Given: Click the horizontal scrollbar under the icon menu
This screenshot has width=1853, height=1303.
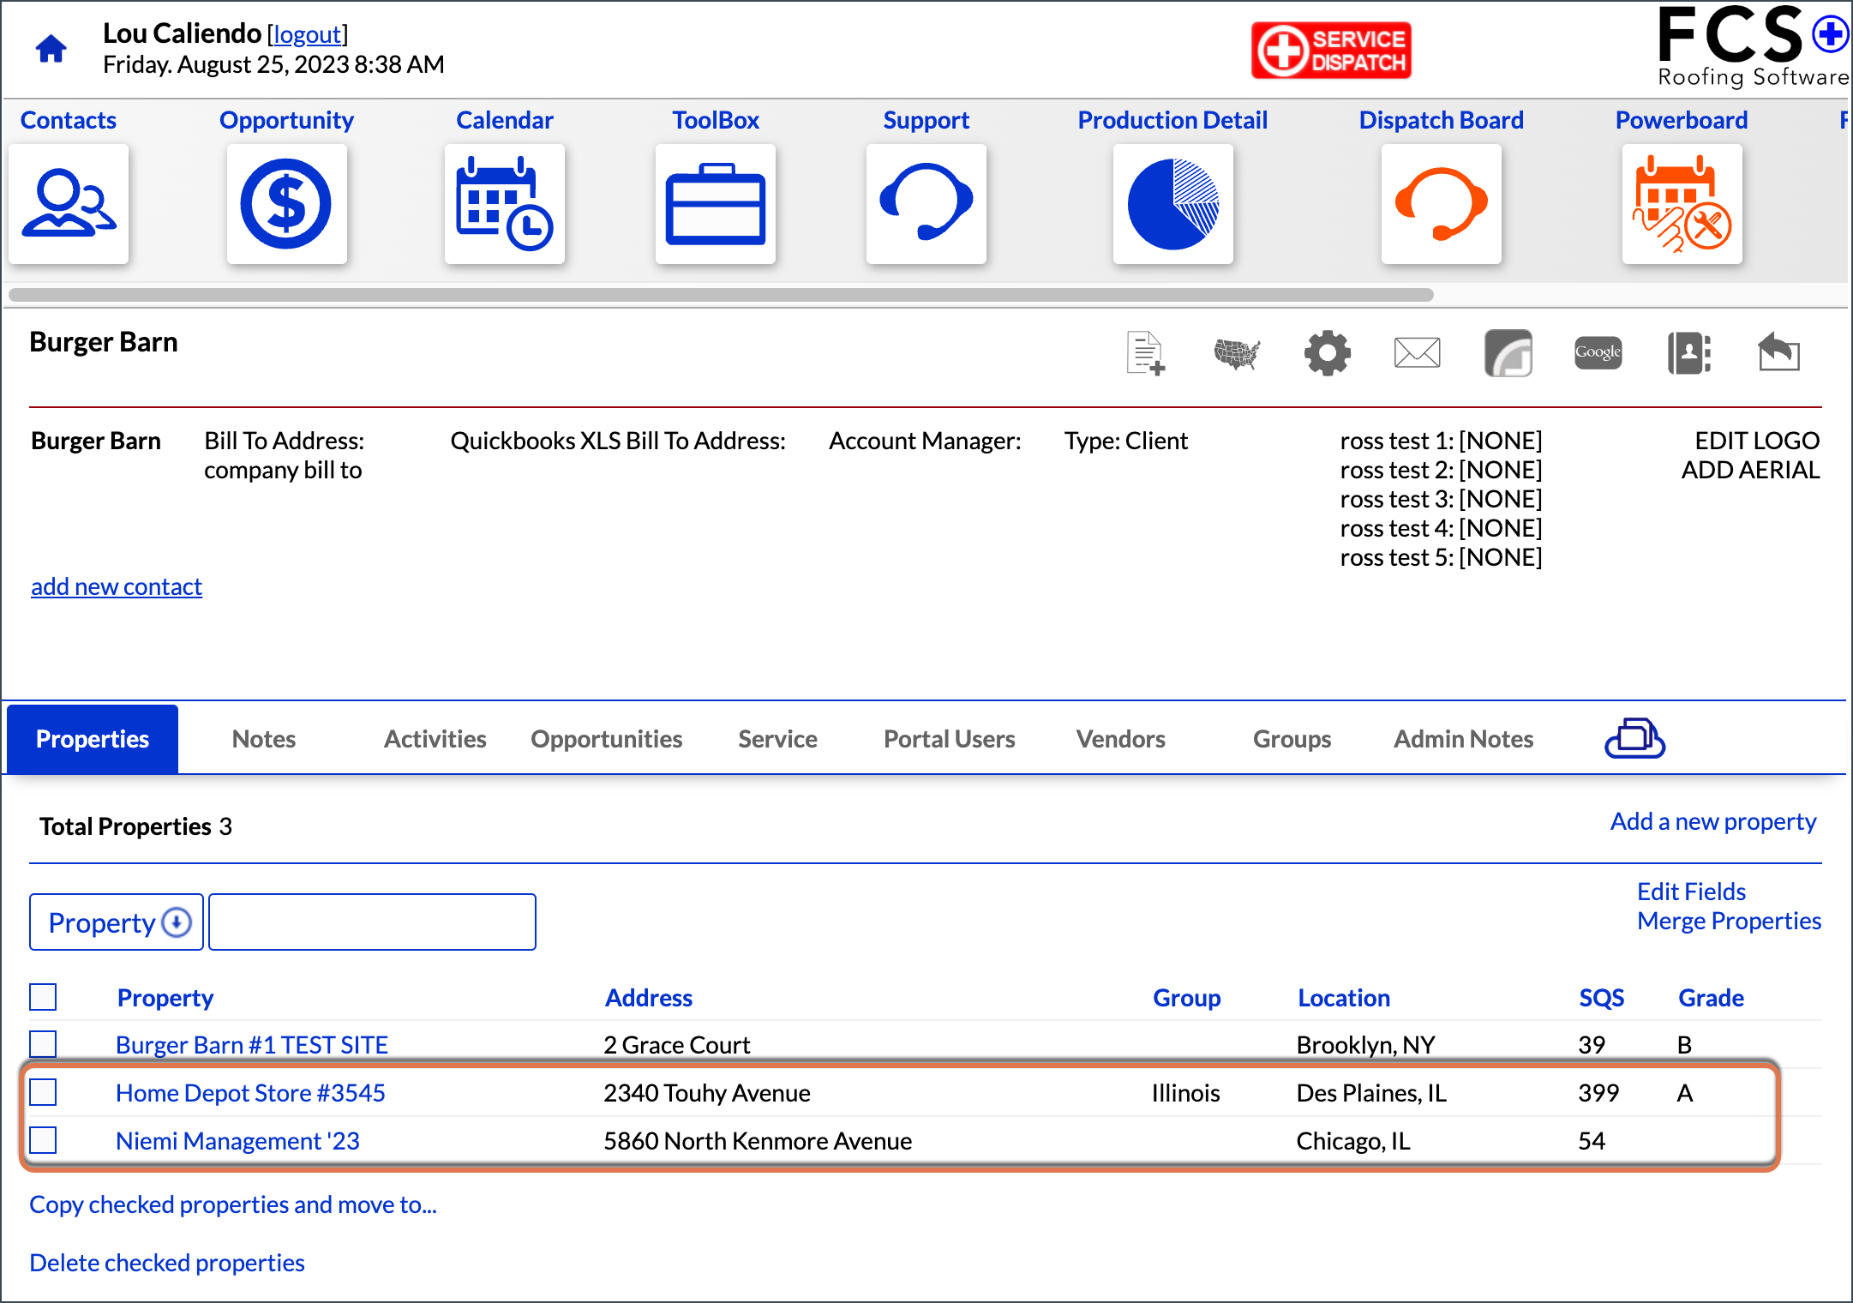Looking at the screenshot, I should [721, 295].
